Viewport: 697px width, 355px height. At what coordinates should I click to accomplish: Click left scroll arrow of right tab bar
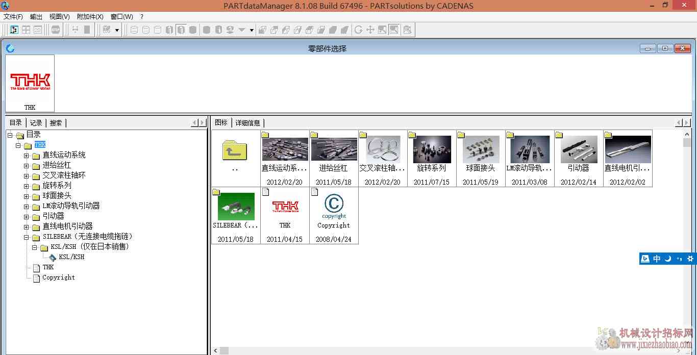pos(679,123)
